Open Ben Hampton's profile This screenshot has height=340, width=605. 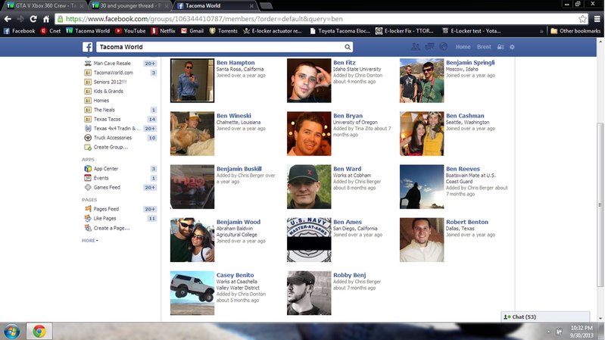pos(235,63)
